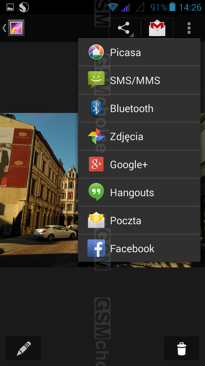This screenshot has height=366, width=205.
Task: Tap the Gallery app icon to go back
Action: 16,28
